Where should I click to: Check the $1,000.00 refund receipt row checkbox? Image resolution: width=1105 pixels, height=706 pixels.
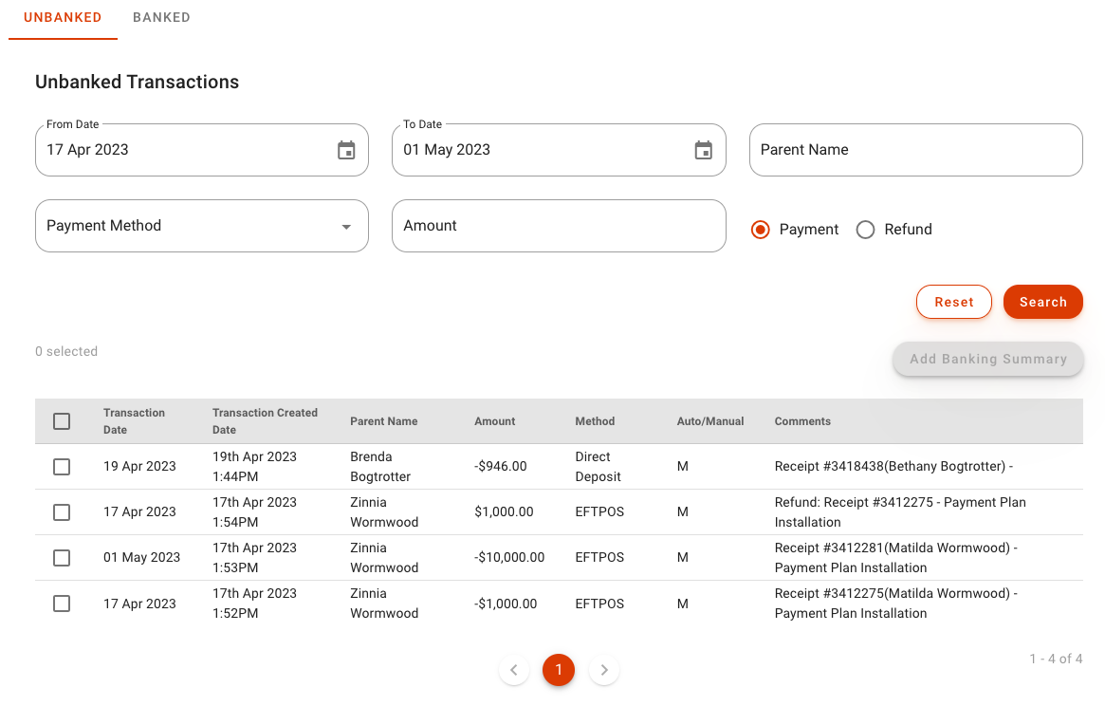[x=62, y=512]
